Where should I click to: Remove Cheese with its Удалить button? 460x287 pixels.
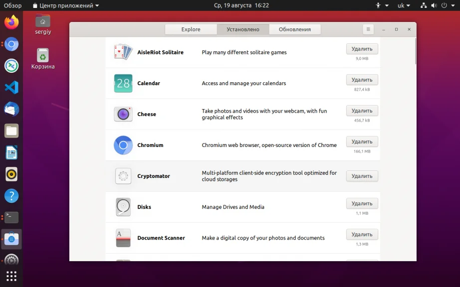(x=362, y=111)
